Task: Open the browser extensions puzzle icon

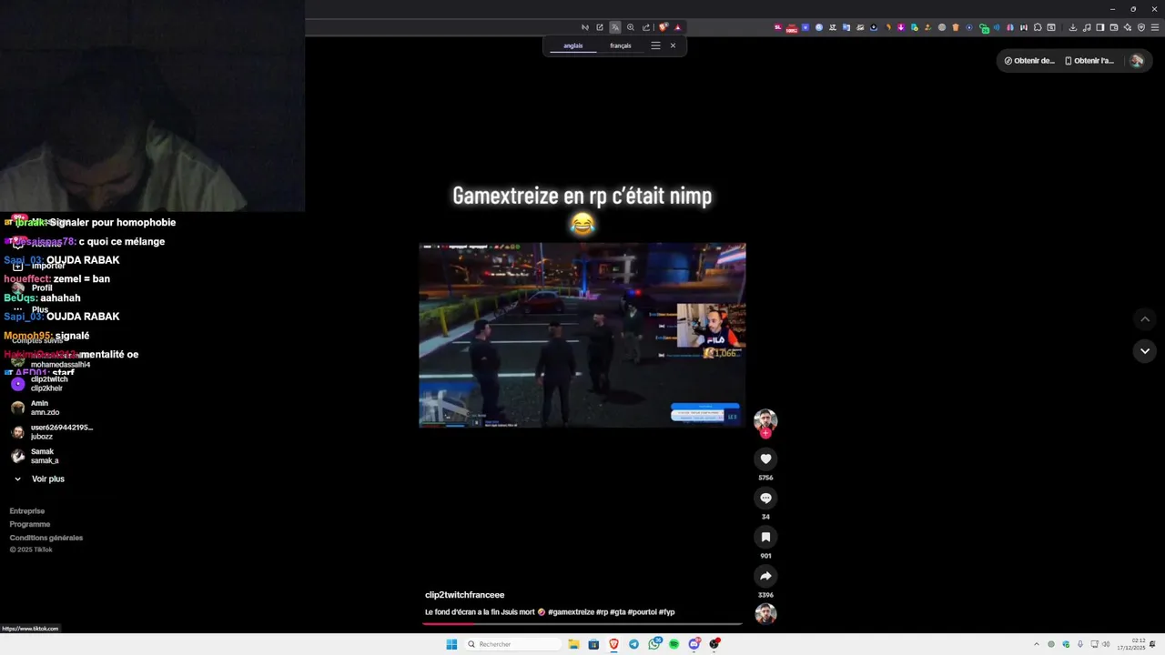Action: tap(1038, 27)
